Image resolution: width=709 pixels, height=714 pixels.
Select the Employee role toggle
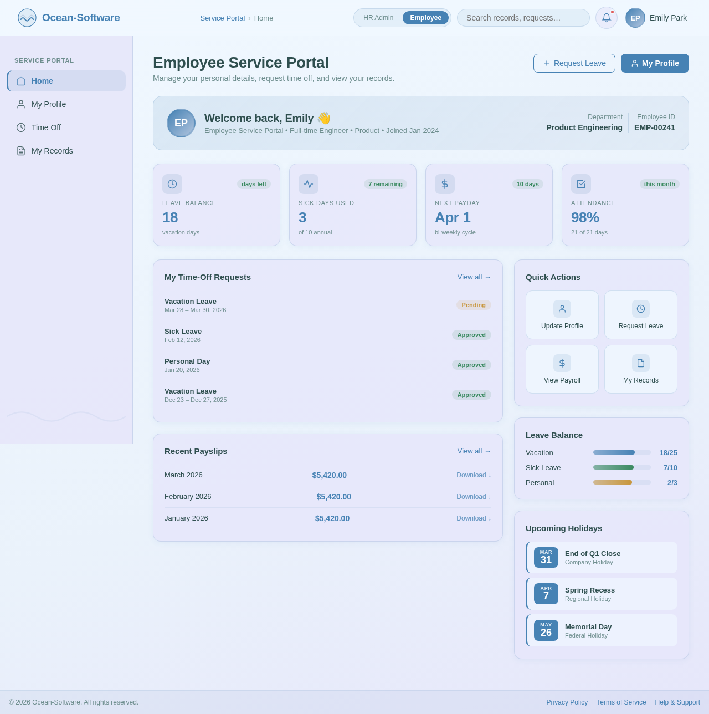425,18
